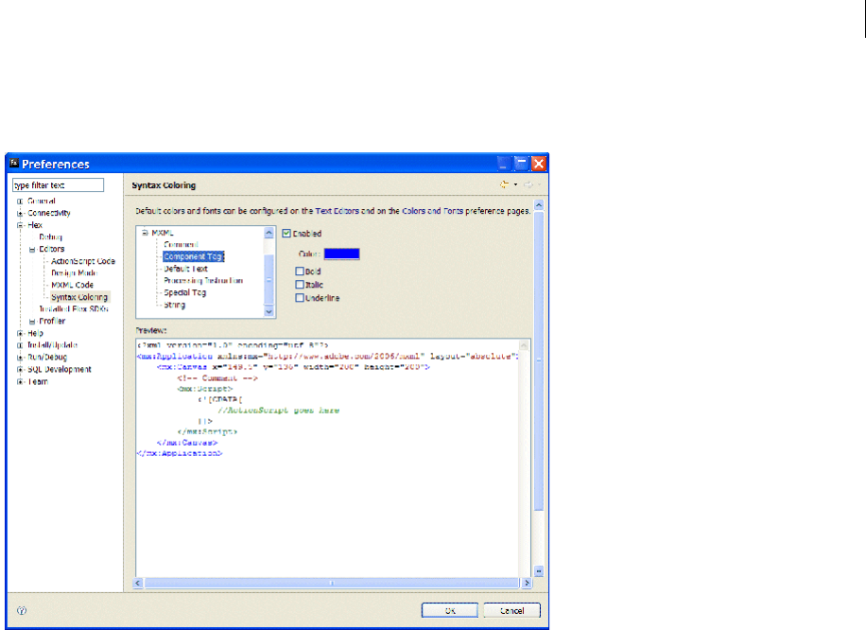Image resolution: width=866 pixels, height=630 pixels.
Task: Enable the Bold checkbox
Action: (x=300, y=271)
